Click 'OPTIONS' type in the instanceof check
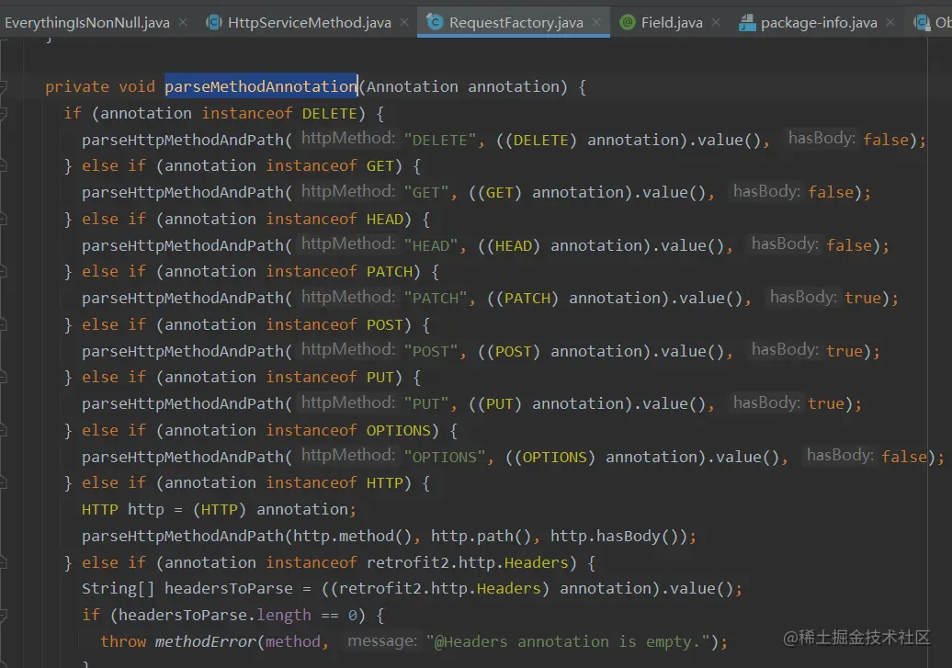 (398, 431)
